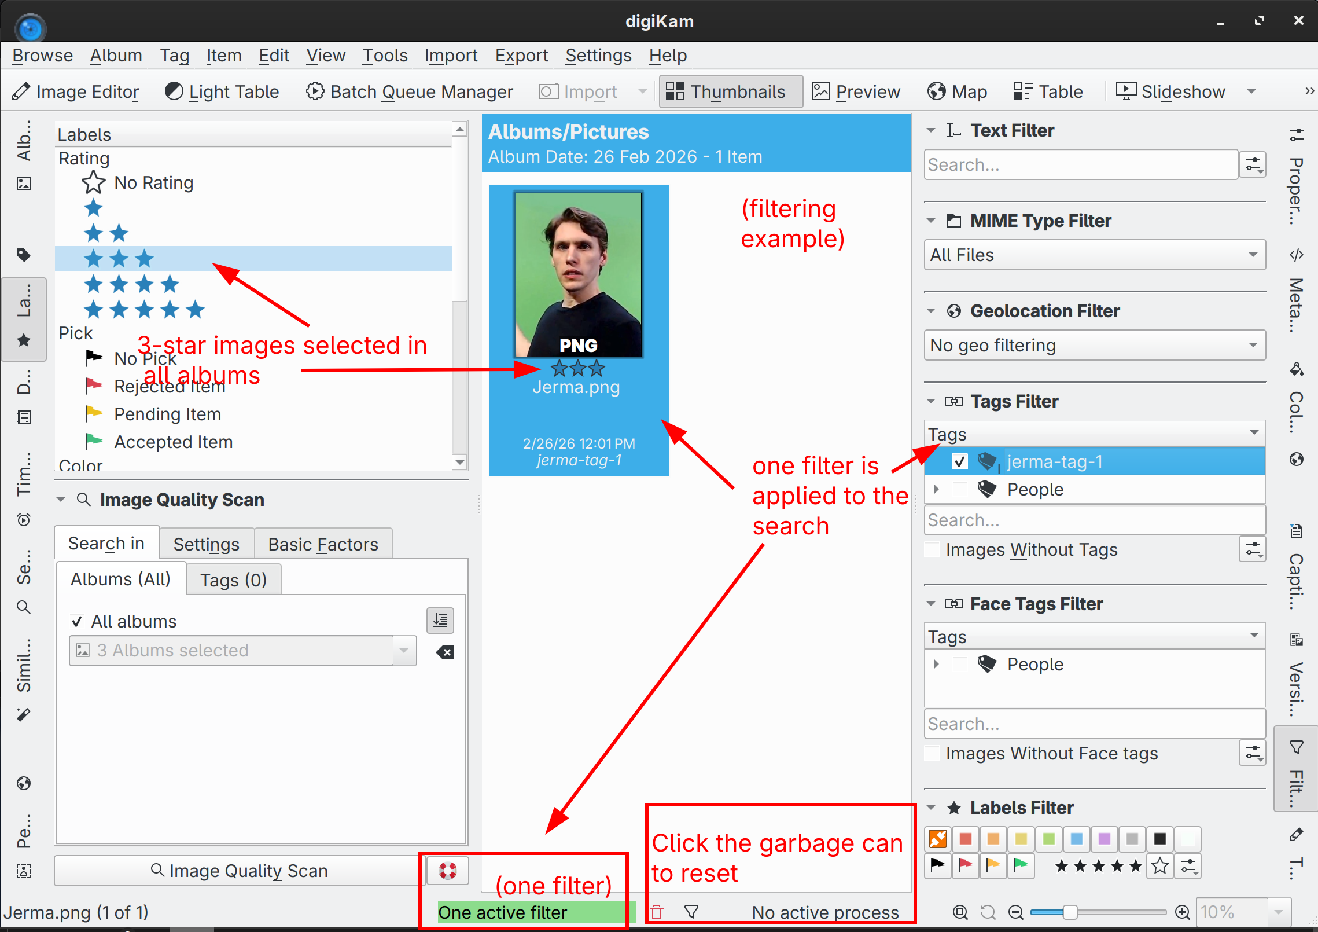Image resolution: width=1318 pixels, height=932 pixels.
Task: Select the Jerma.png thumbnail
Action: 578,275
